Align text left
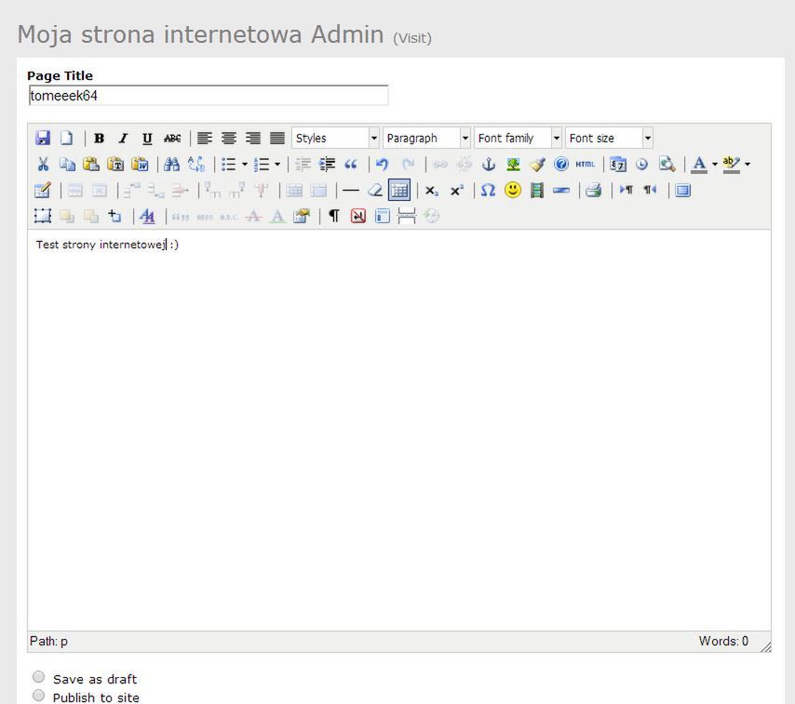This screenshot has height=704, width=795. (205, 138)
